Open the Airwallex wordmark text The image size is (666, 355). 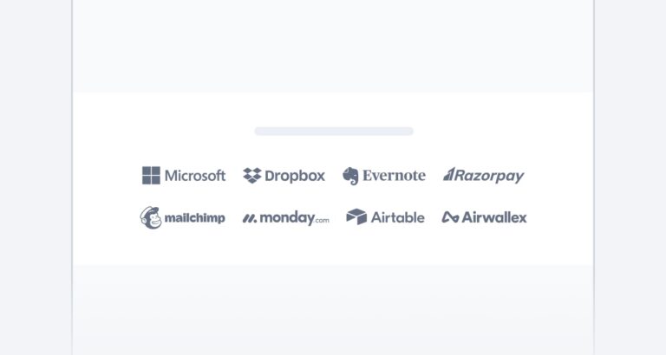[494, 217]
